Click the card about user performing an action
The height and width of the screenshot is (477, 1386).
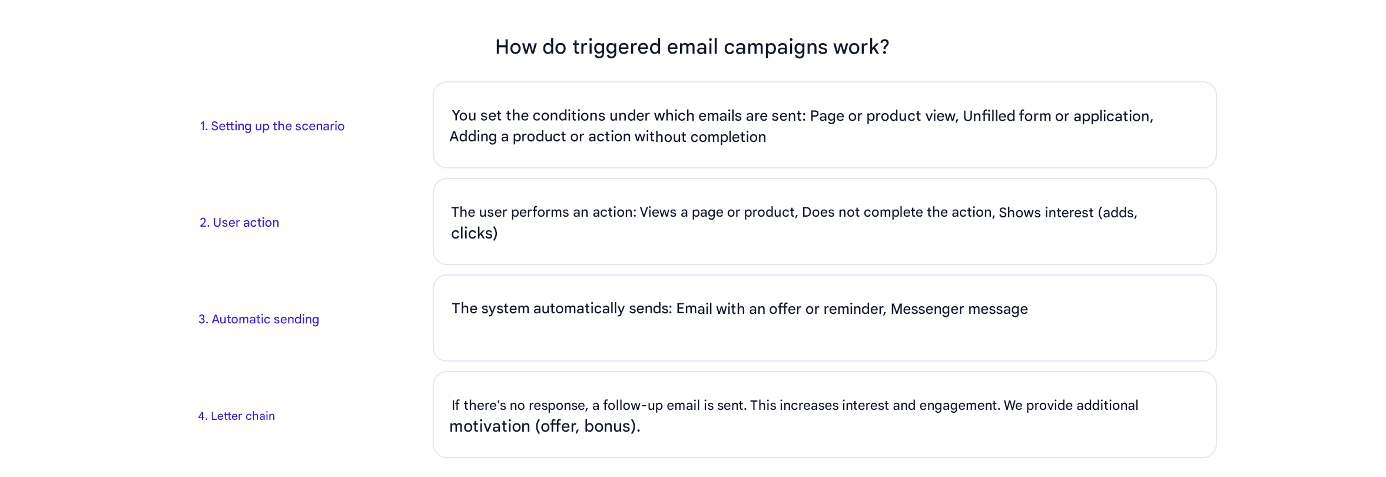pos(824,221)
